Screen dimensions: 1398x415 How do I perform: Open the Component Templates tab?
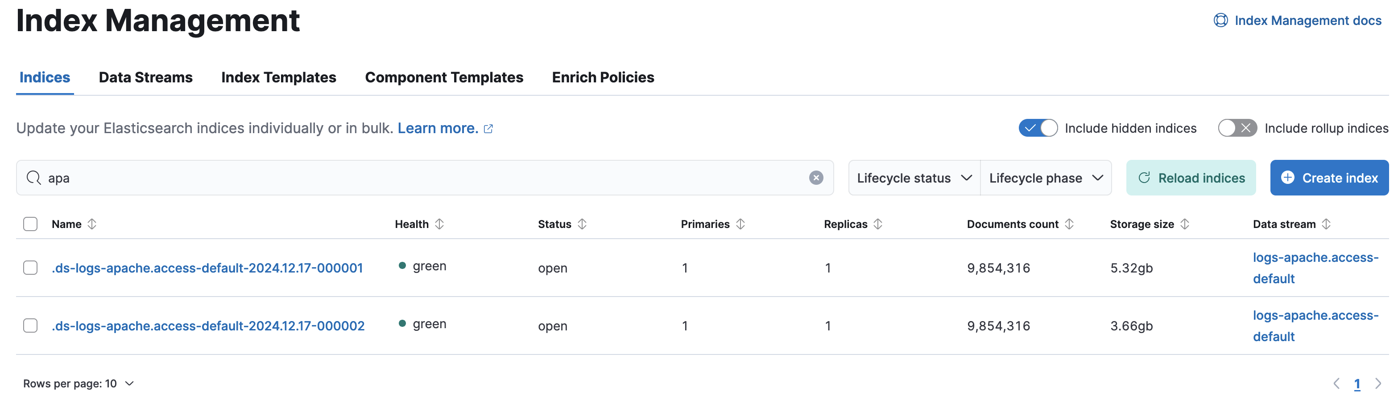point(444,77)
